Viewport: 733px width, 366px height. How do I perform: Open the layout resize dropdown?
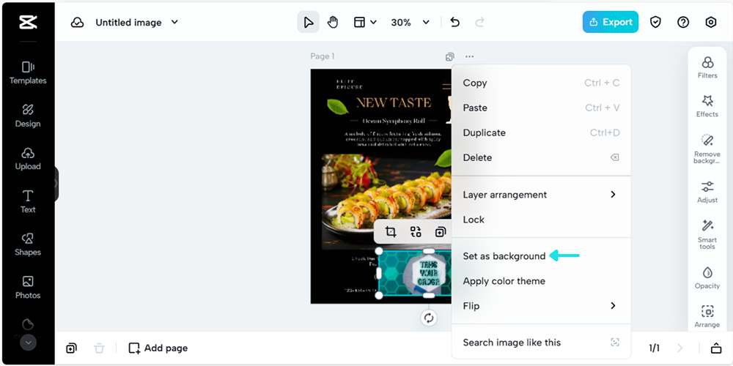(365, 22)
